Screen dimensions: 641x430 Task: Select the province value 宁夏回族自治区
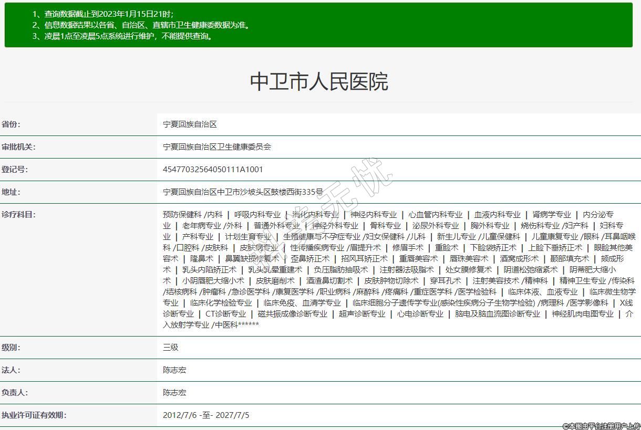(190, 124)
